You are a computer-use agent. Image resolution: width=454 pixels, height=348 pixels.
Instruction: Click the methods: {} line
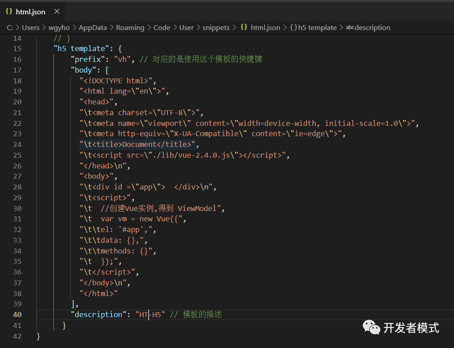116,251
